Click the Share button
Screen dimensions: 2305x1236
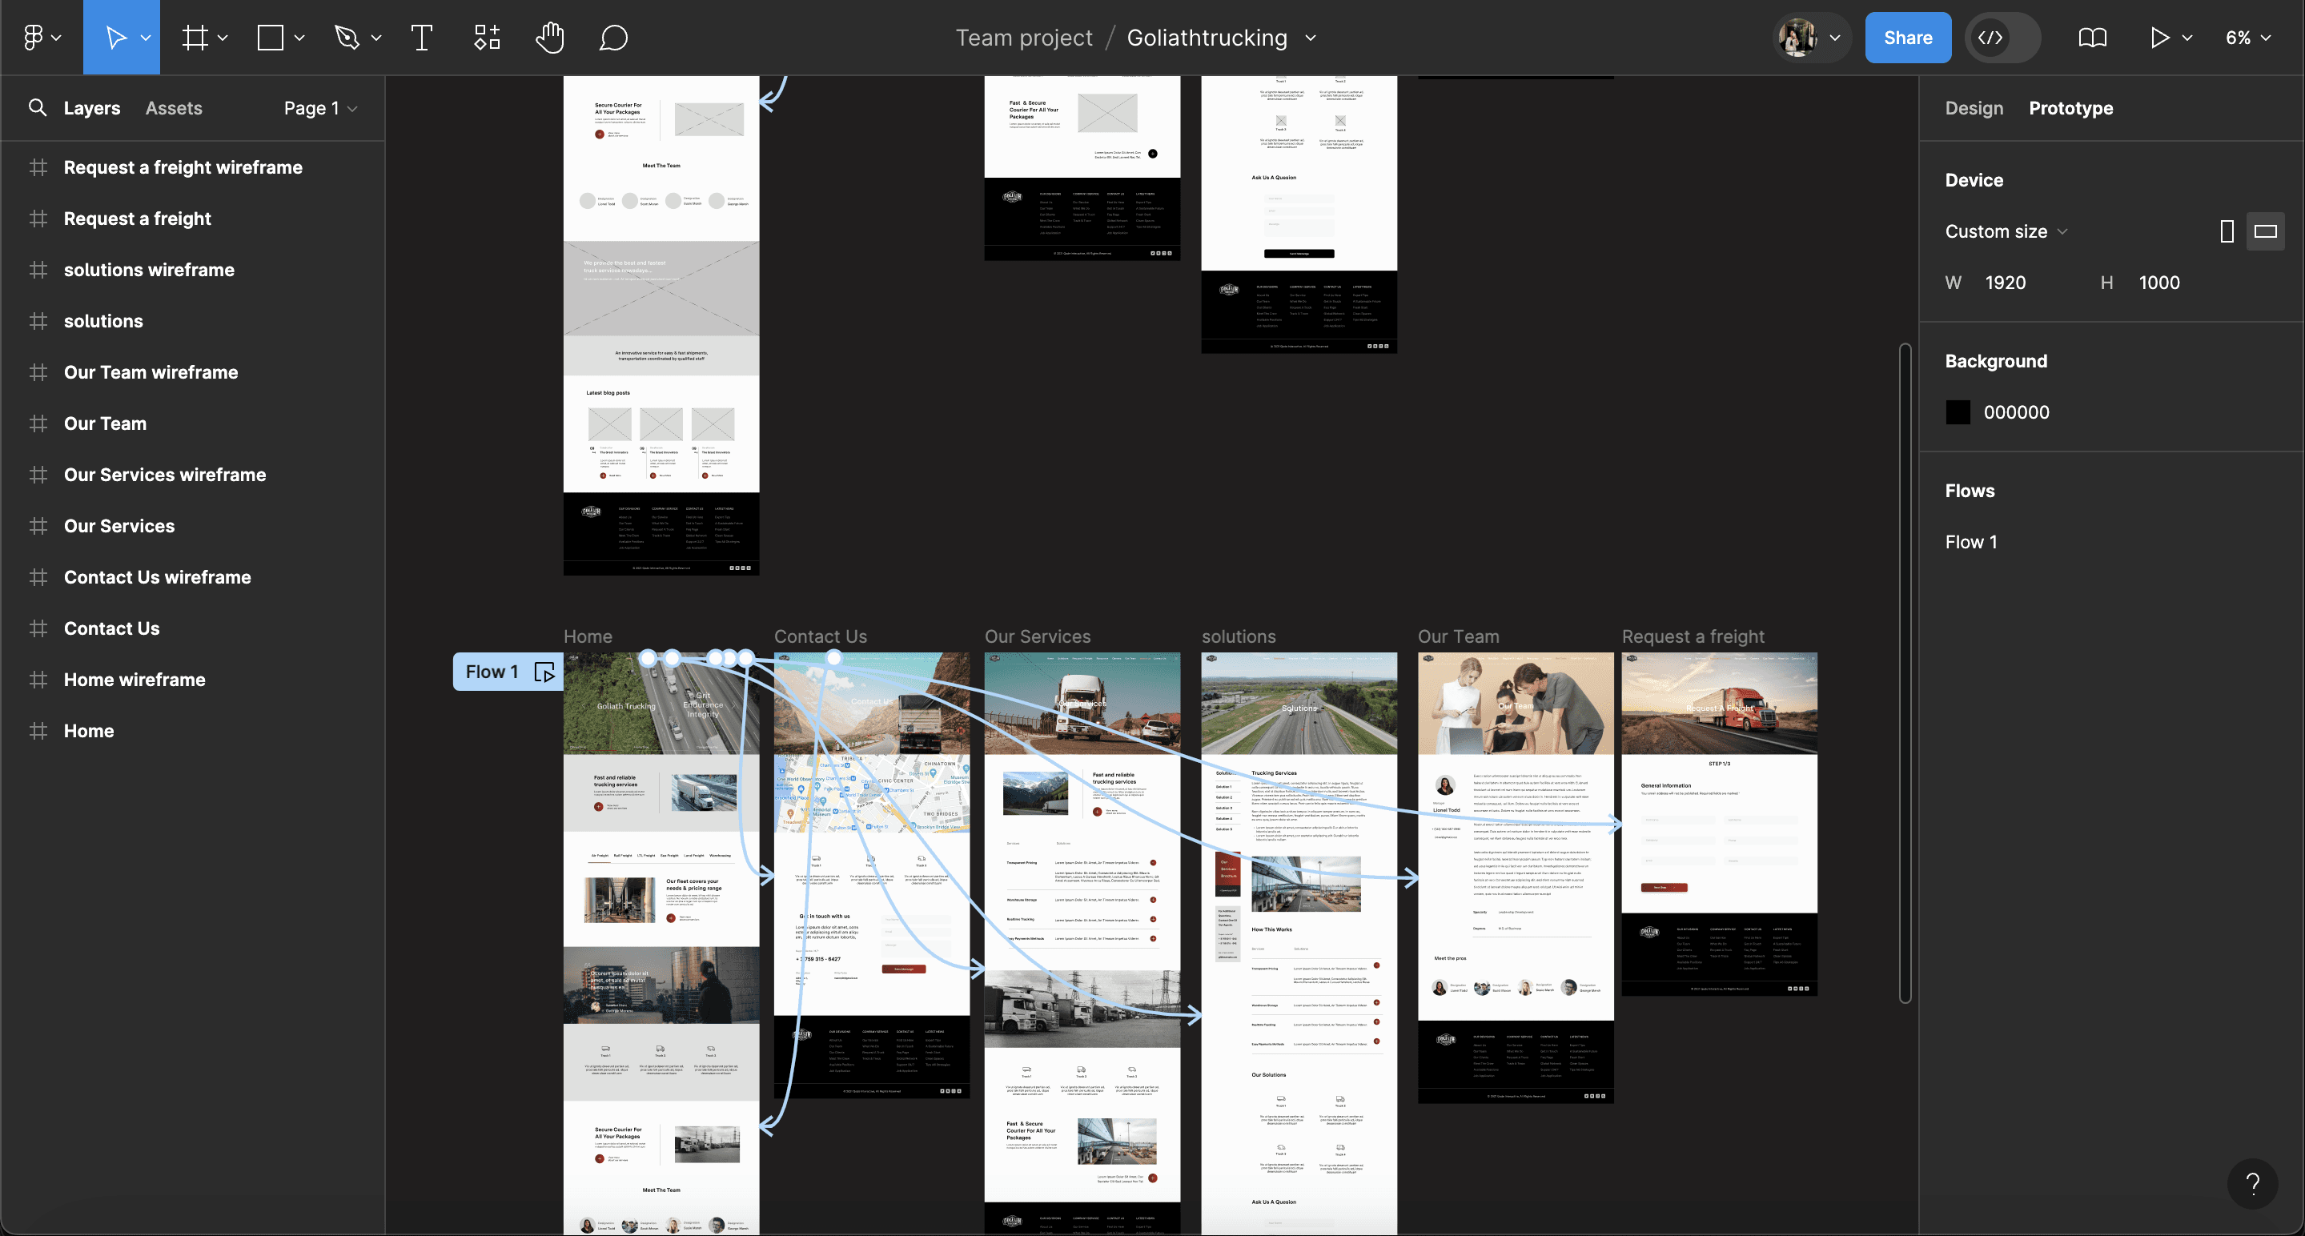(x=1908, y=37)
